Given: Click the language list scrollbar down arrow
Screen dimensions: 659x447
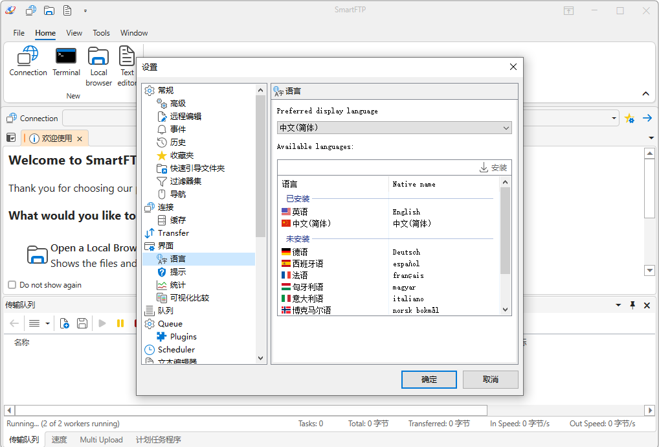Looking at the screenshot, I should click(505, 310).
